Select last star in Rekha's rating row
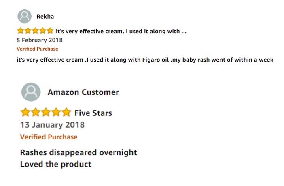This screenshot has width=284, height=186. point(50,31)
